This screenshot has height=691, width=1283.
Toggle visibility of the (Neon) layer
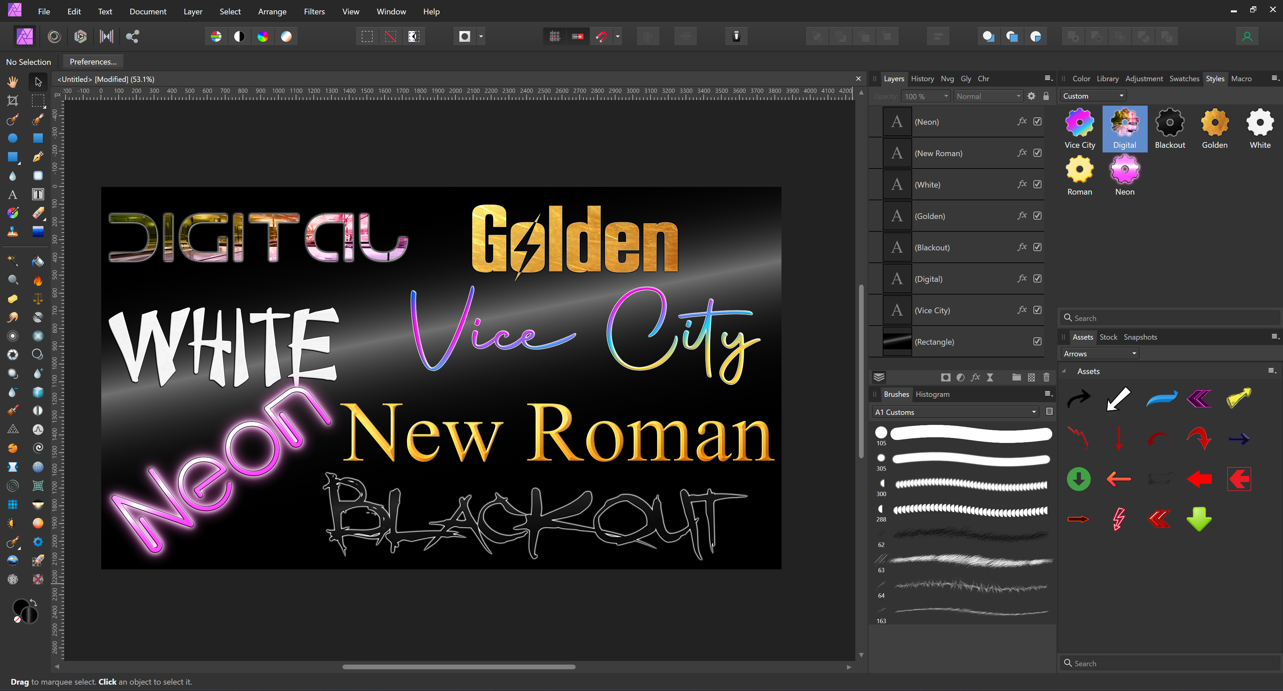1037,122
